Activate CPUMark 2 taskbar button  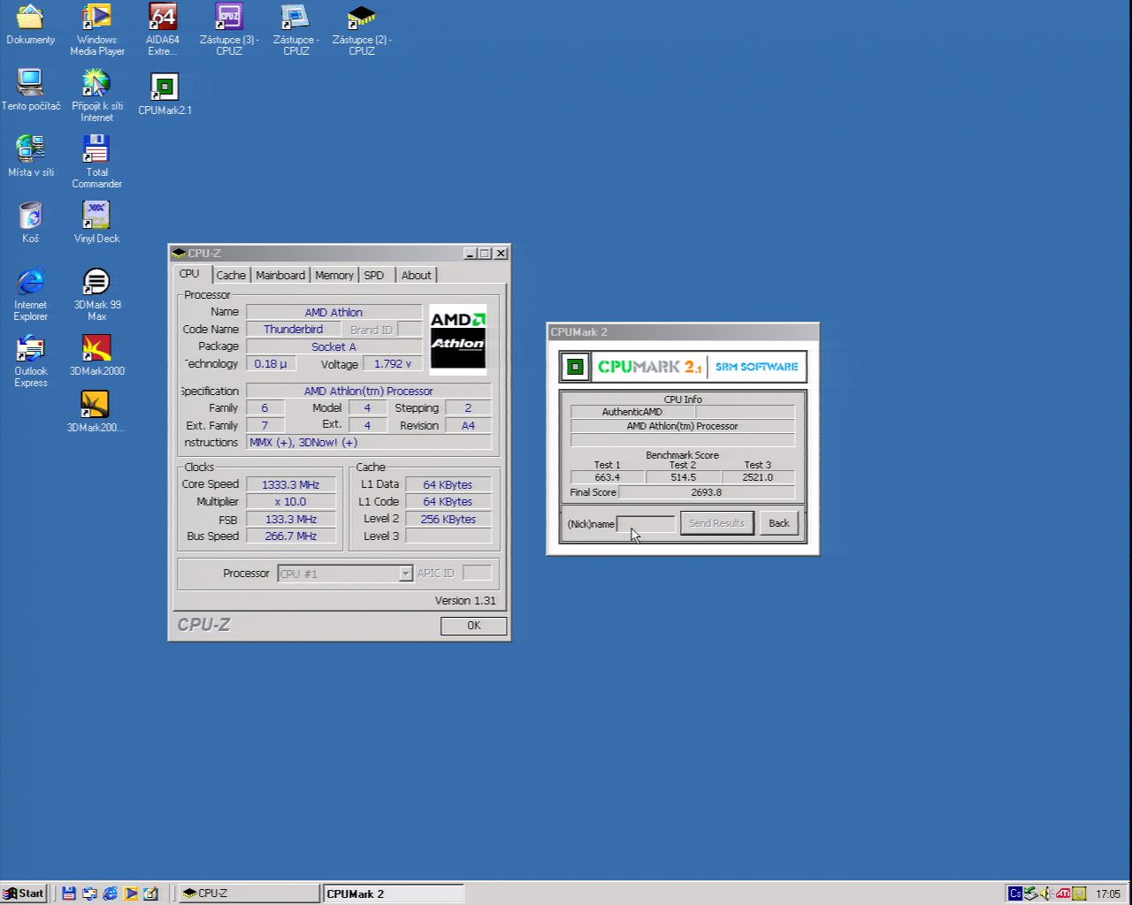(x=393, y=894)
